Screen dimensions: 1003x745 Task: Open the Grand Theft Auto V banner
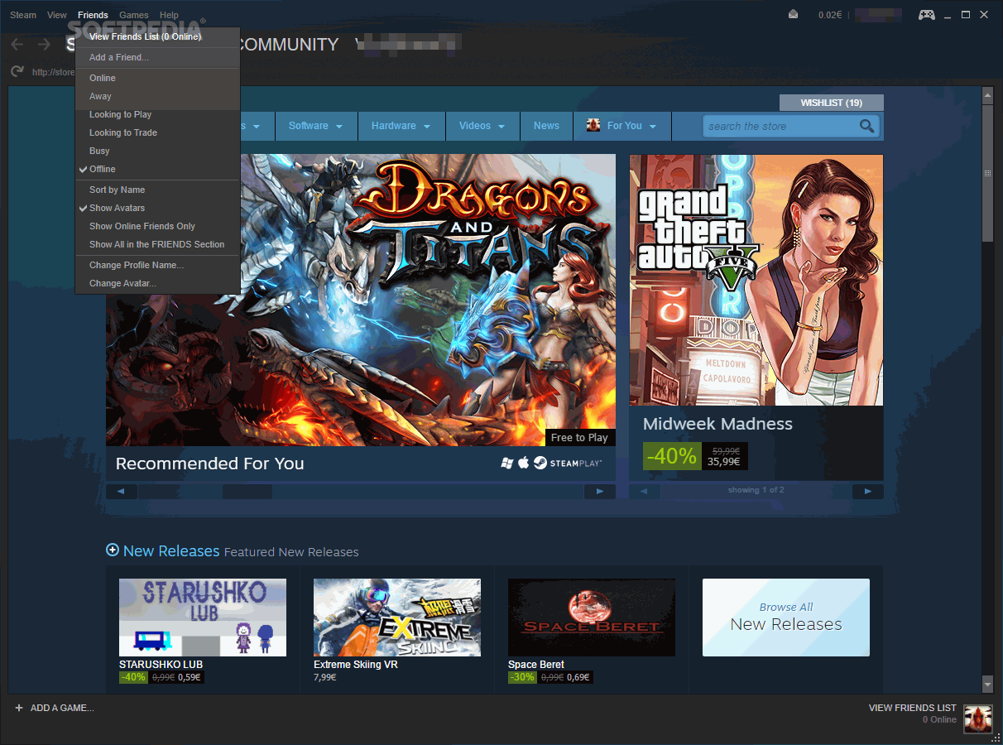click(756, 280)
